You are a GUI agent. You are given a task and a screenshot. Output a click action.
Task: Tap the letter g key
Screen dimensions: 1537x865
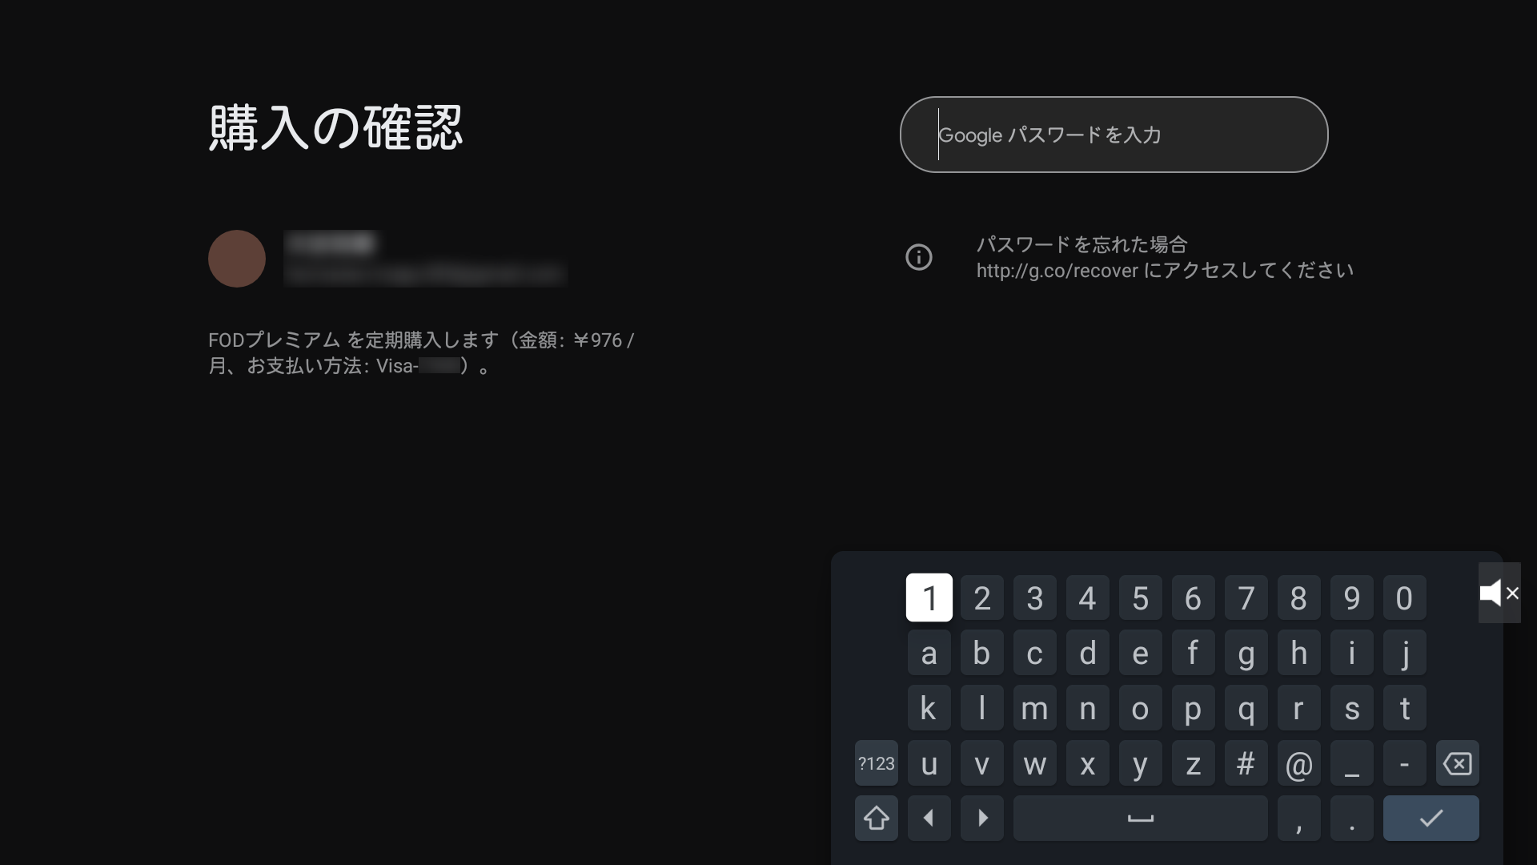[x=1246, y=653]
